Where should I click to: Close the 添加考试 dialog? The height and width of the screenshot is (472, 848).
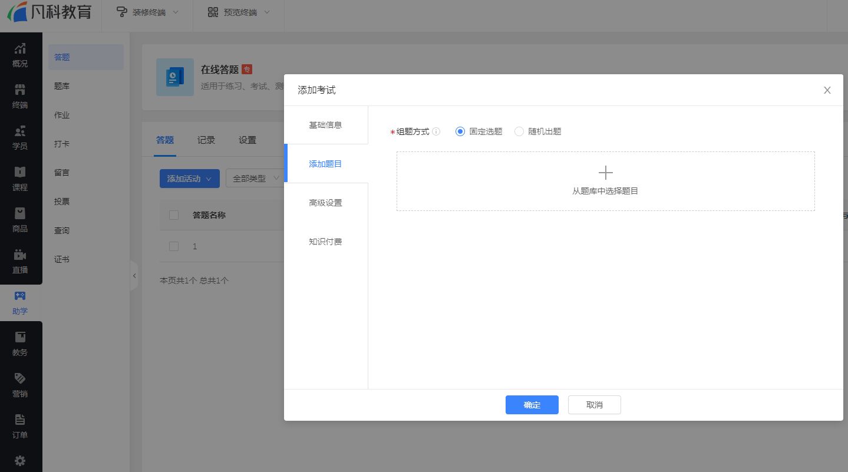click(x=827, y=90)
